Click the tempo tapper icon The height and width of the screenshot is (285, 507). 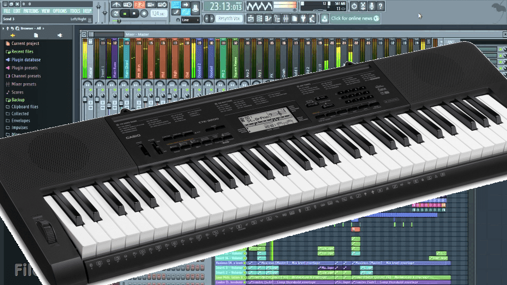pos(312,19)
